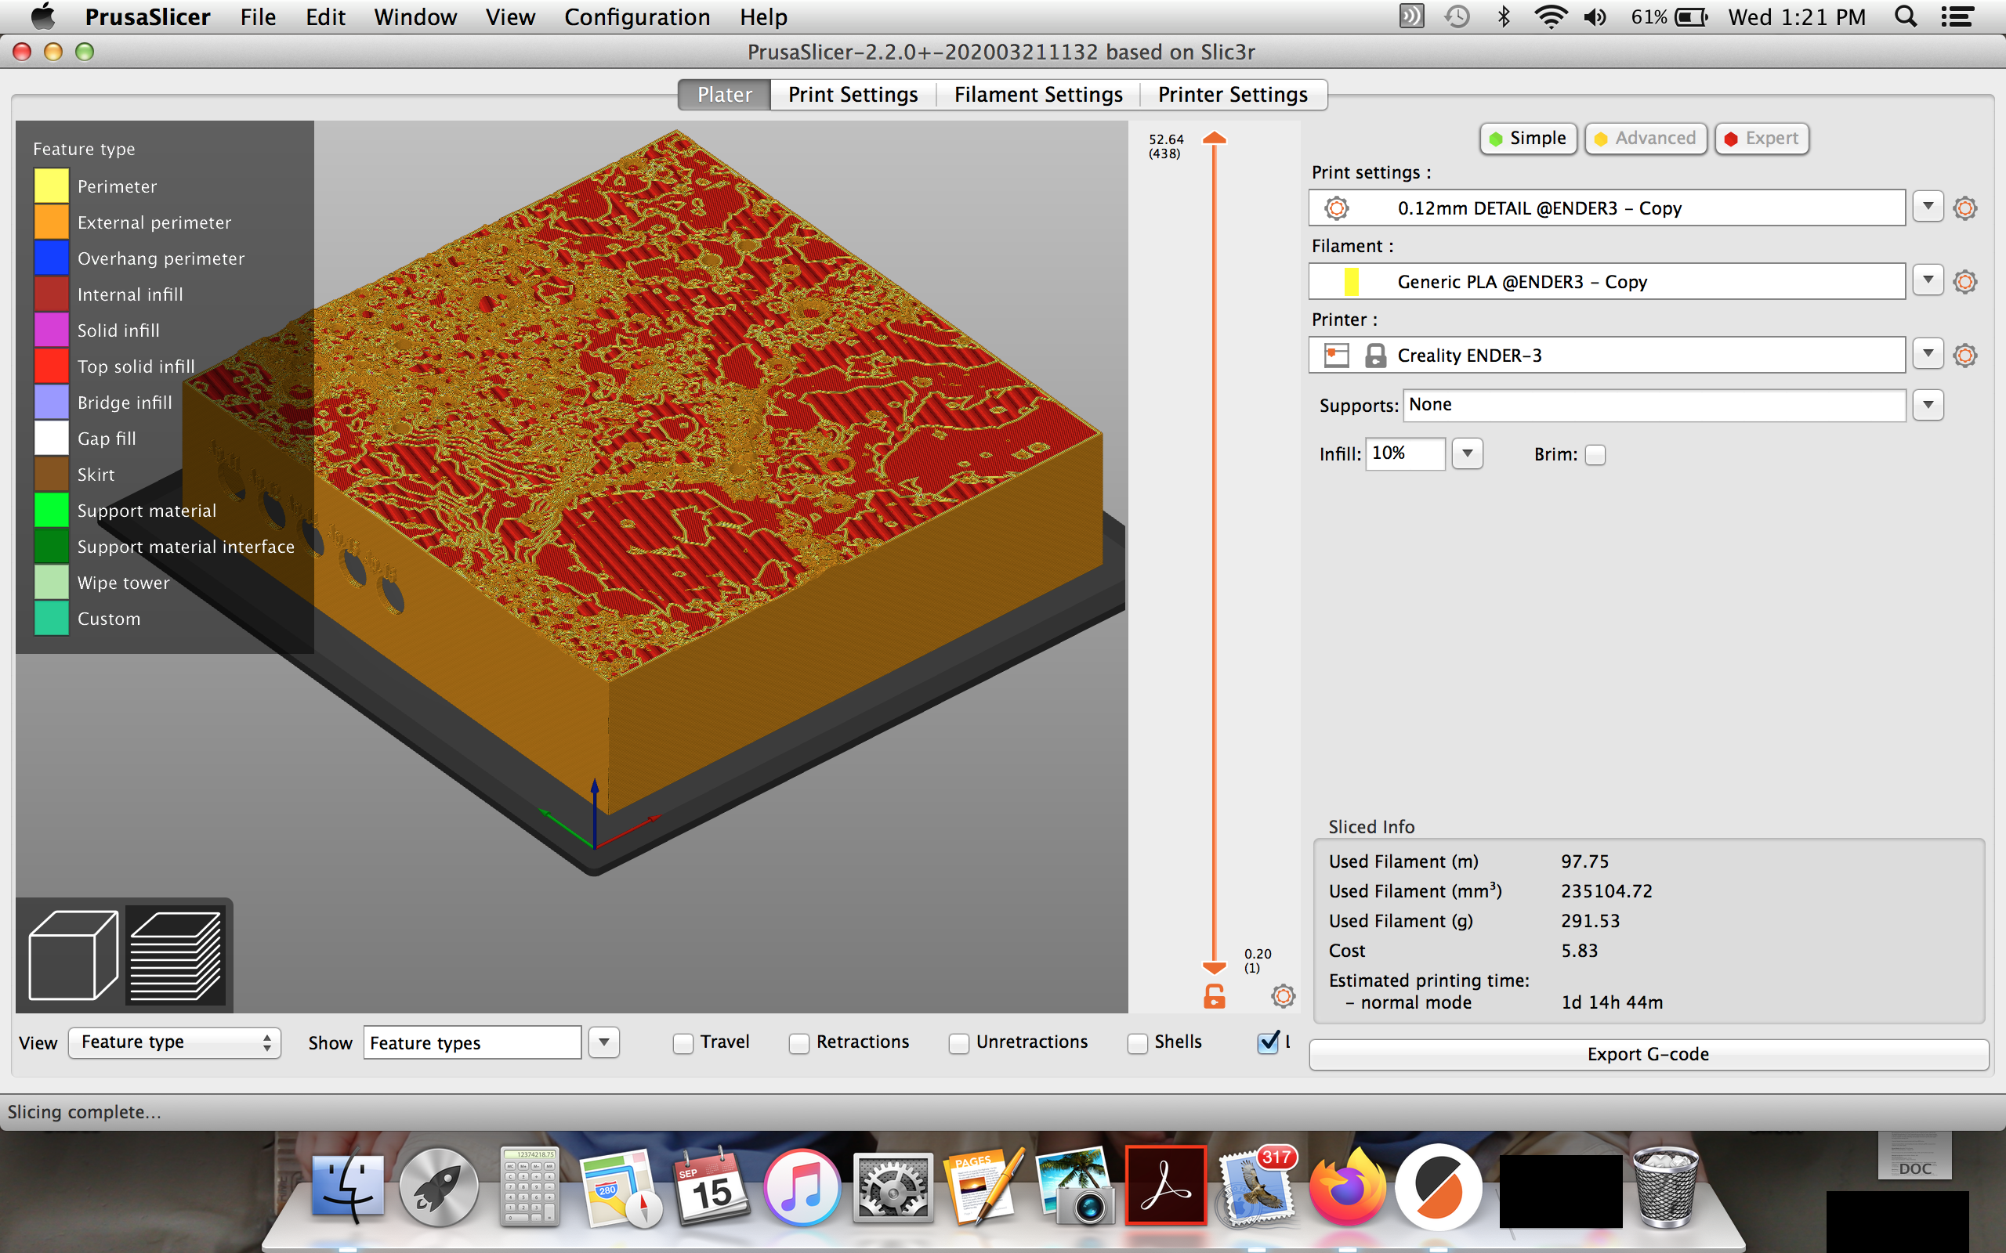
Task: Enable the Travel checkbox
Action: pyautogui.click(x=683, y=1043)
